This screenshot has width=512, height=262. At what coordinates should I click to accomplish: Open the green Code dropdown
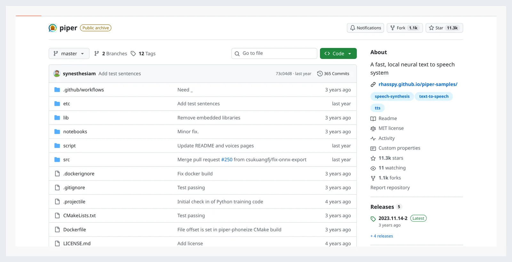point(338,53)
